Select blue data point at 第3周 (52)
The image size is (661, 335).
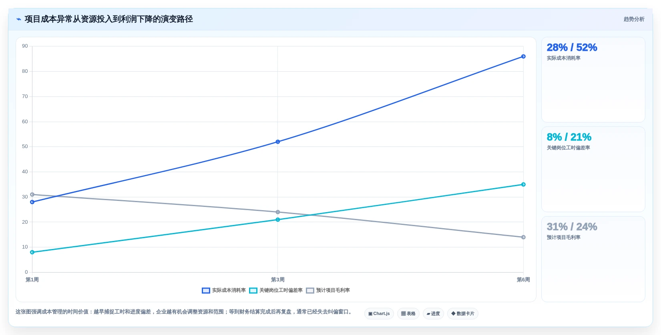[278, 142]
